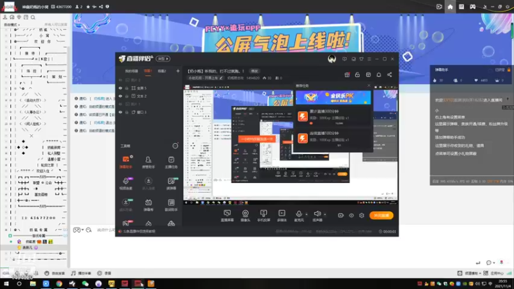
Task: Click the search icon in YY left panel
Action: [x=33, y=17]
